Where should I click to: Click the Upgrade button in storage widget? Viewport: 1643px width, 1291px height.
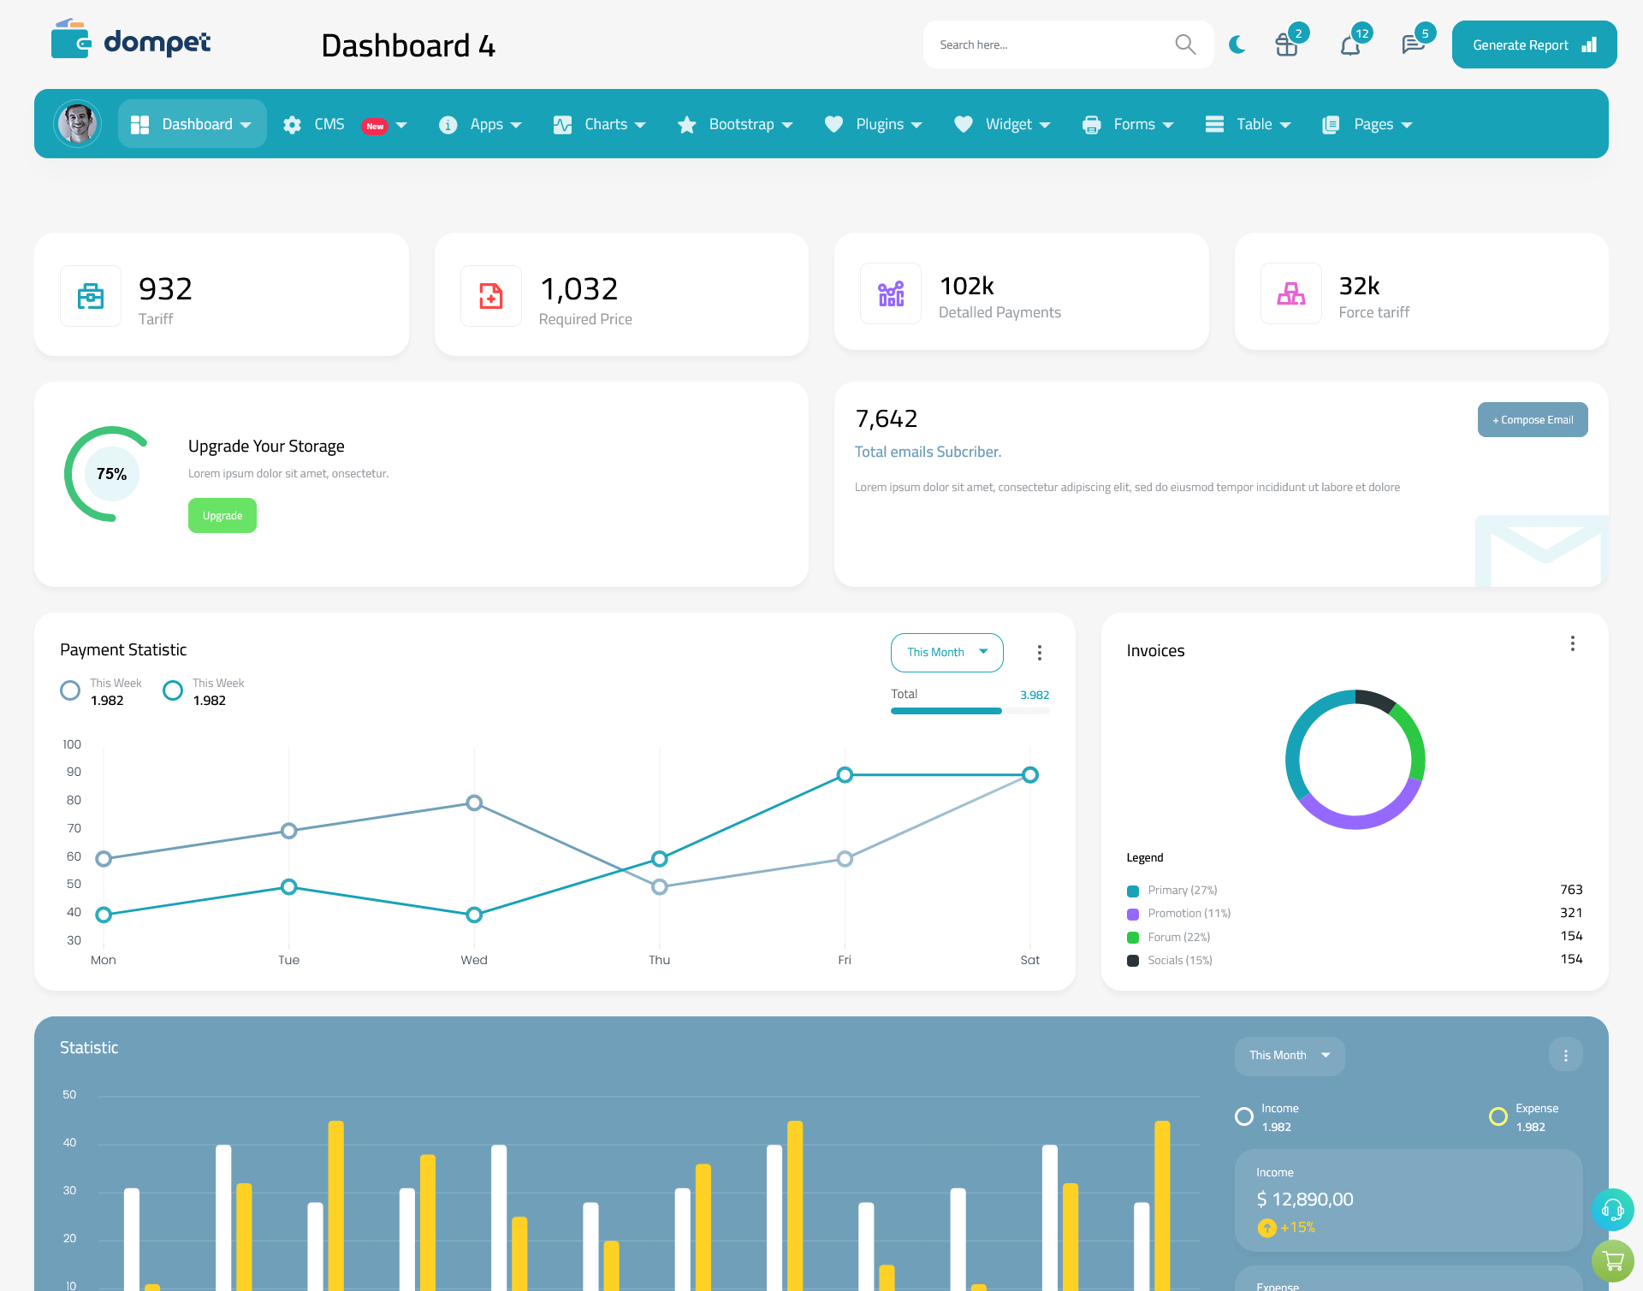tap(222, 515)
